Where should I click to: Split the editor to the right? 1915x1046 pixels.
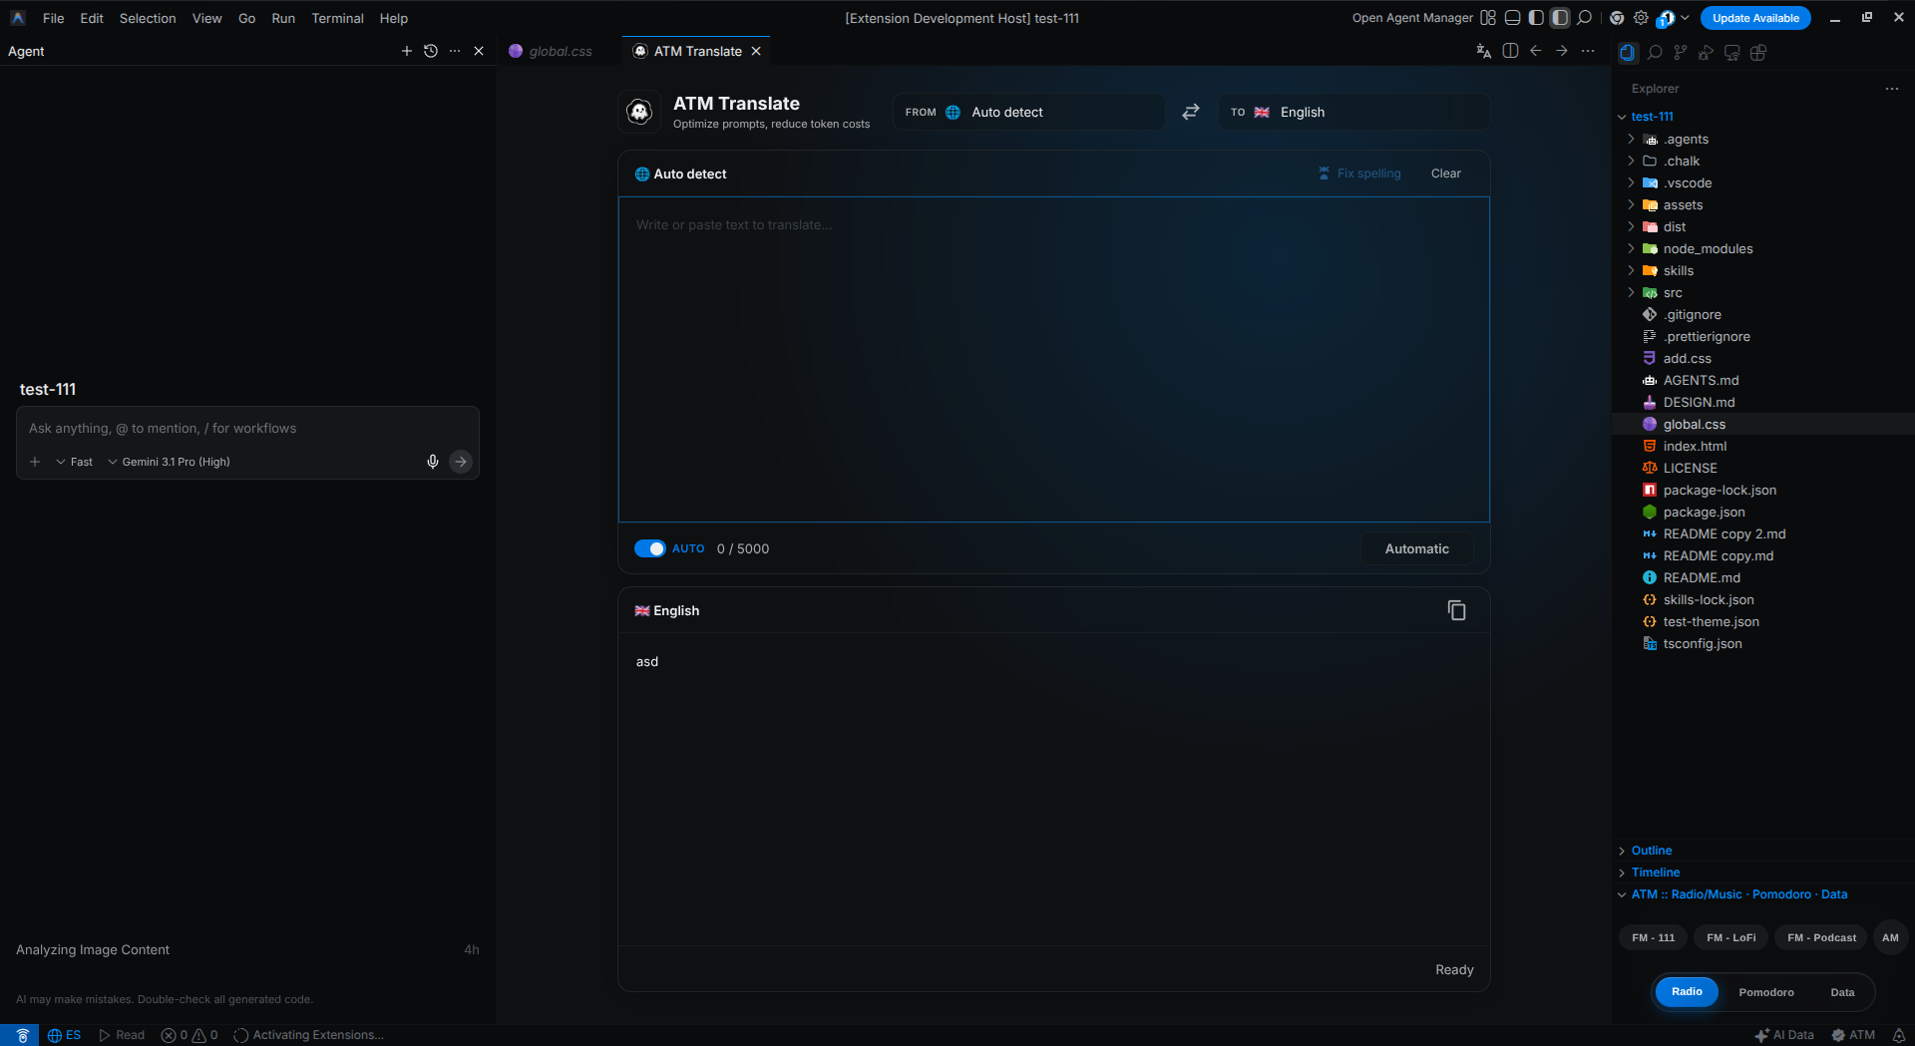coord(1510,51)
